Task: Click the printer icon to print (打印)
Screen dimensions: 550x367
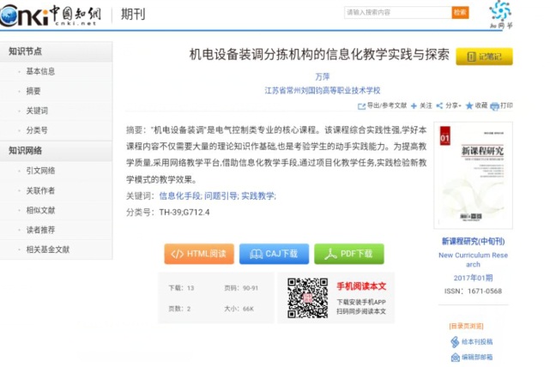Action: [x=495, y=106]
